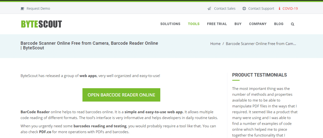Click the bold 'simple and easy-to-use web app.' text
This screenshot has height=138, width=323.
(154, 112)
